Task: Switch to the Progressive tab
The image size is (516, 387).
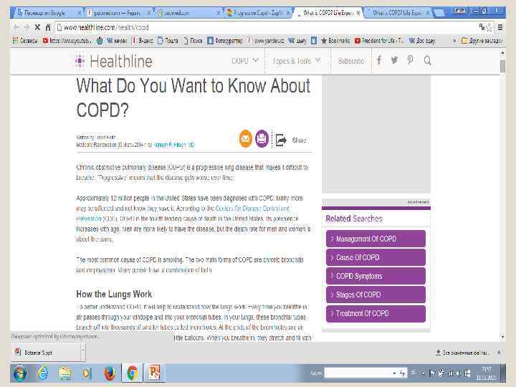Action: (257, 13)
